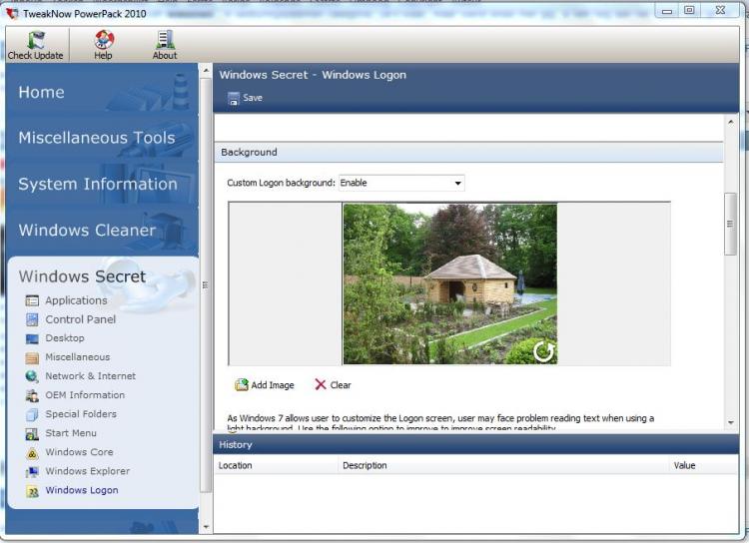Click the Windows Logon icon
The image size is (749, 543).
click(x=32, y=491)
